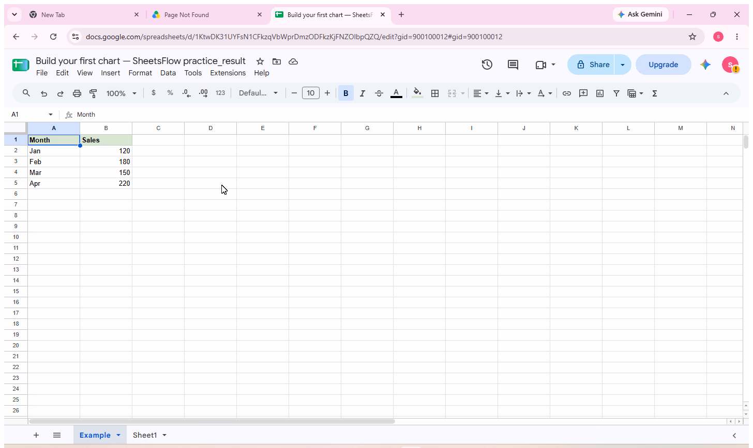This screenshot has height=448, width=753.
Task: Open the search the menus tool
Action: (26, 93)
